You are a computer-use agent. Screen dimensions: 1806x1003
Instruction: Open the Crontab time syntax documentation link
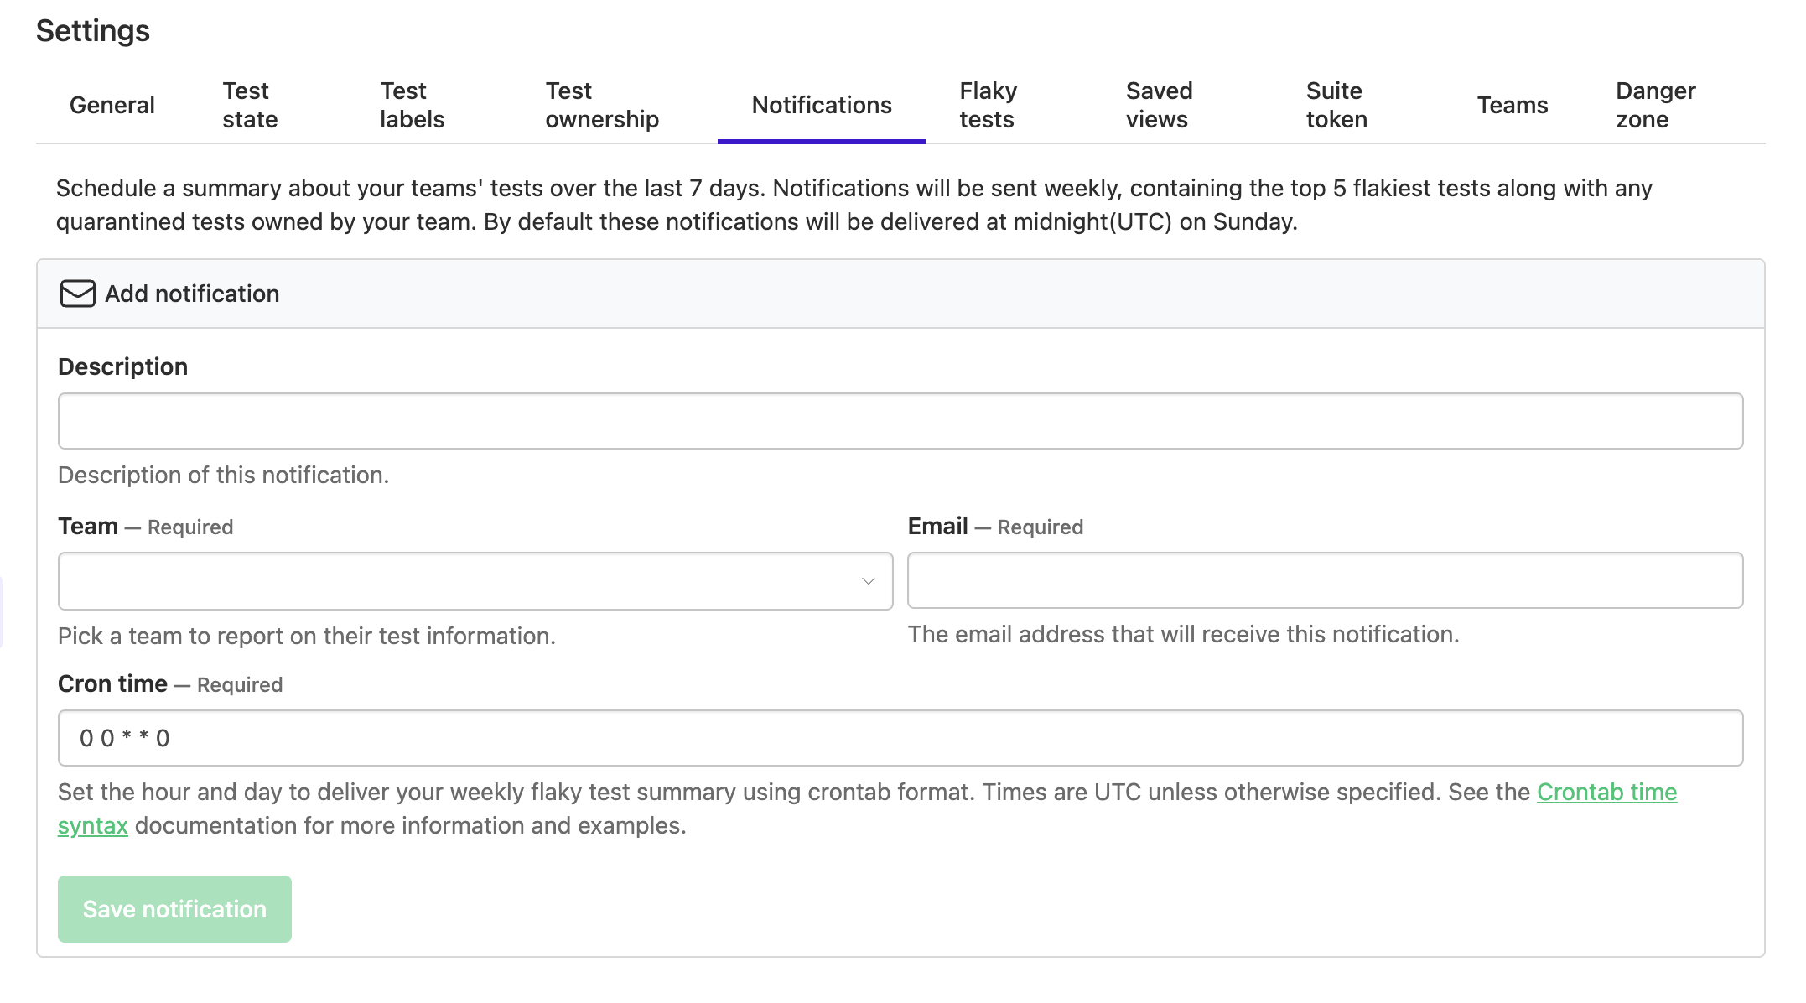pos(1606,792)
